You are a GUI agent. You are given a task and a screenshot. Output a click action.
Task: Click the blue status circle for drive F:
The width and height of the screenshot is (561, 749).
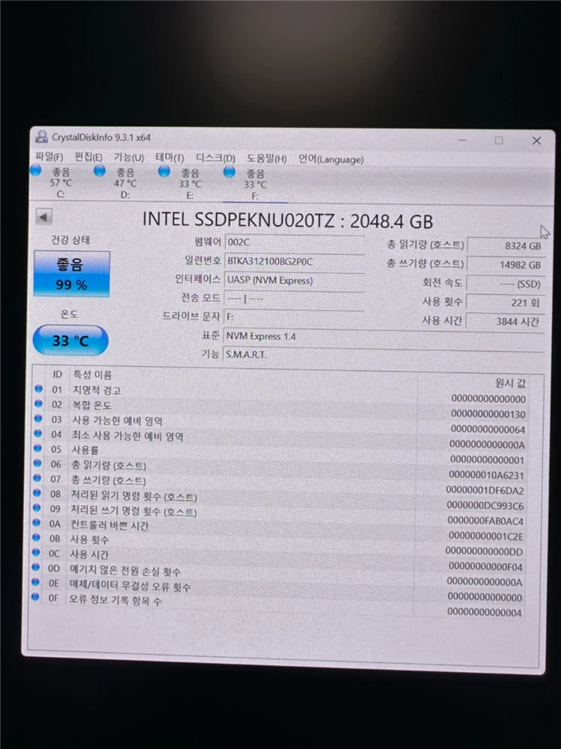click(x=229, y=171)
